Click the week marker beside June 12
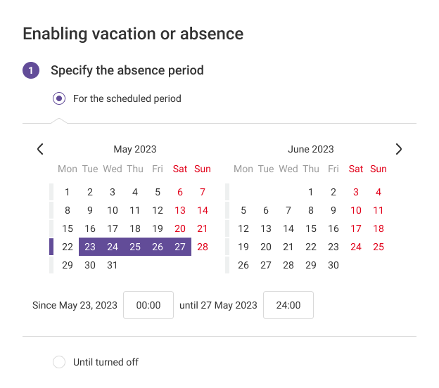This screenshot has height=388, width=439. click(x=227, y=228)
